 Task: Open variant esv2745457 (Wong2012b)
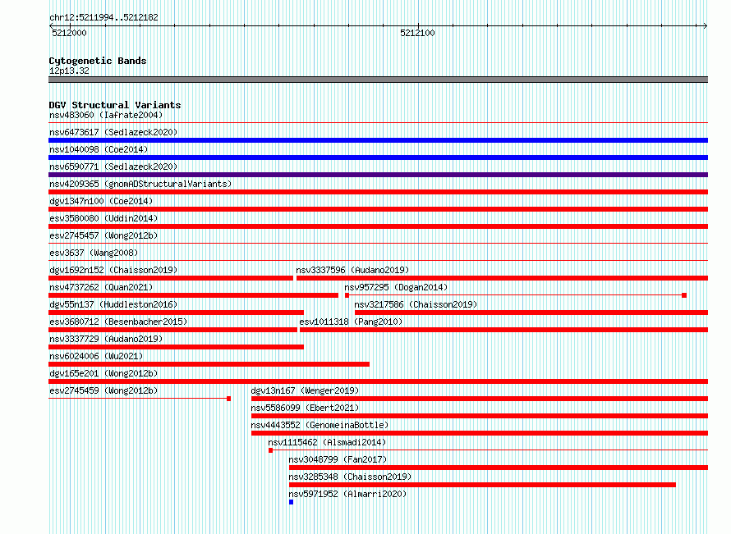point(103,235)
